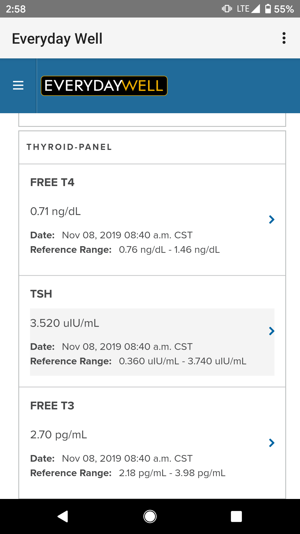Tap the Everyday Well app title
Viewport: 300px width, 534px height.
click(57, 38)
